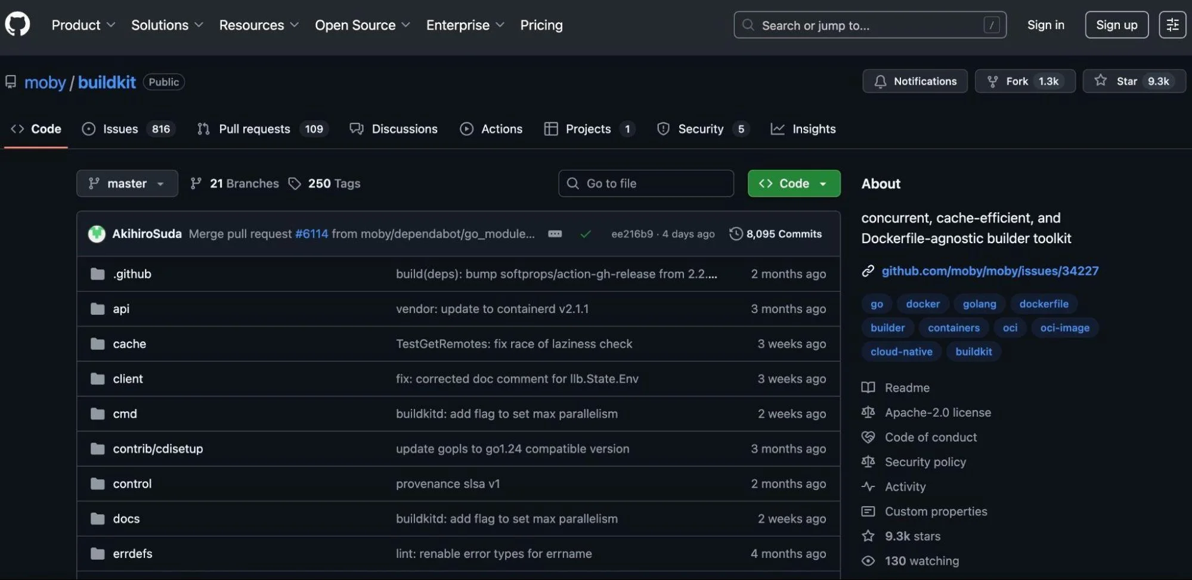Open the Projects tab
The image size is (1192, 580).
tap(589, 129)
